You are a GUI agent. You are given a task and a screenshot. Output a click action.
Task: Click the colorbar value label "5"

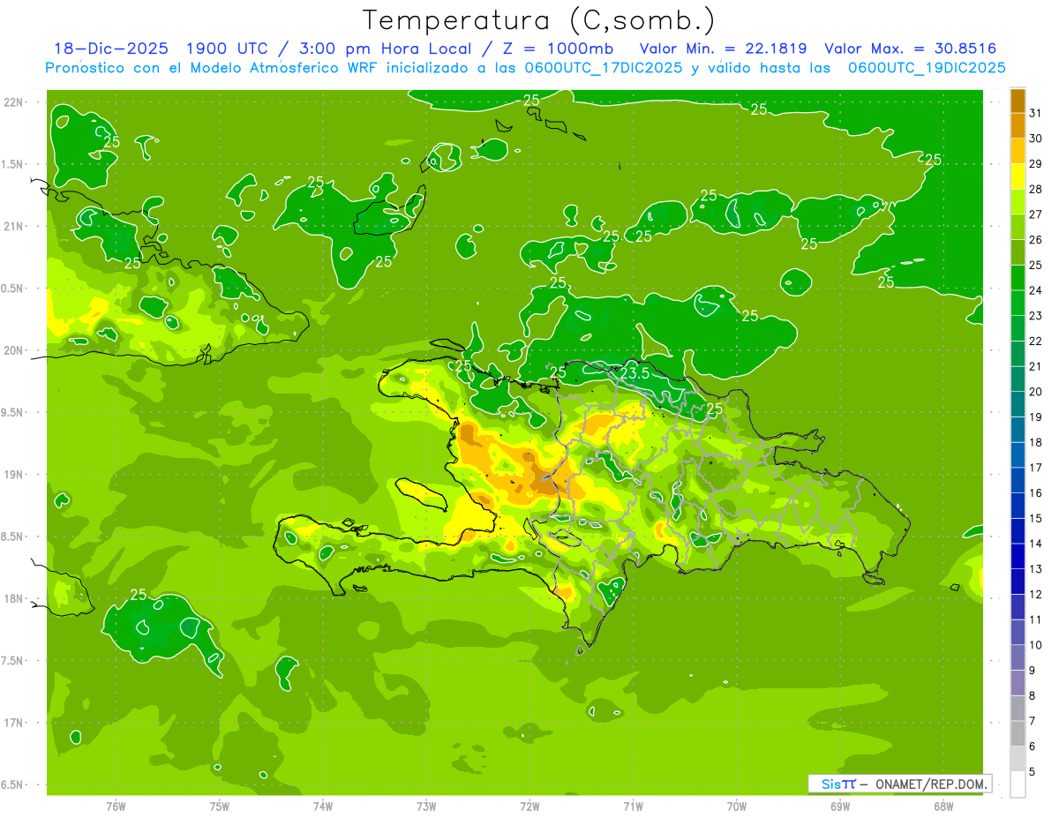click(x=1033, y=772)
